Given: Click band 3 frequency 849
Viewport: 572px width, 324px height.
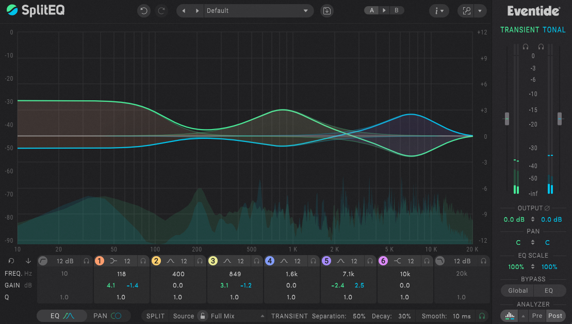Looking at the screenshot, I should pos(235,274).
